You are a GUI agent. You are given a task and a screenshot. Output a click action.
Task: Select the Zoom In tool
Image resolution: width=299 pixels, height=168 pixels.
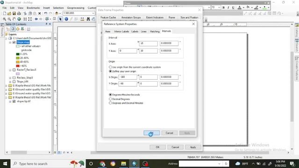pyautogui.click(x=4, y=19)
